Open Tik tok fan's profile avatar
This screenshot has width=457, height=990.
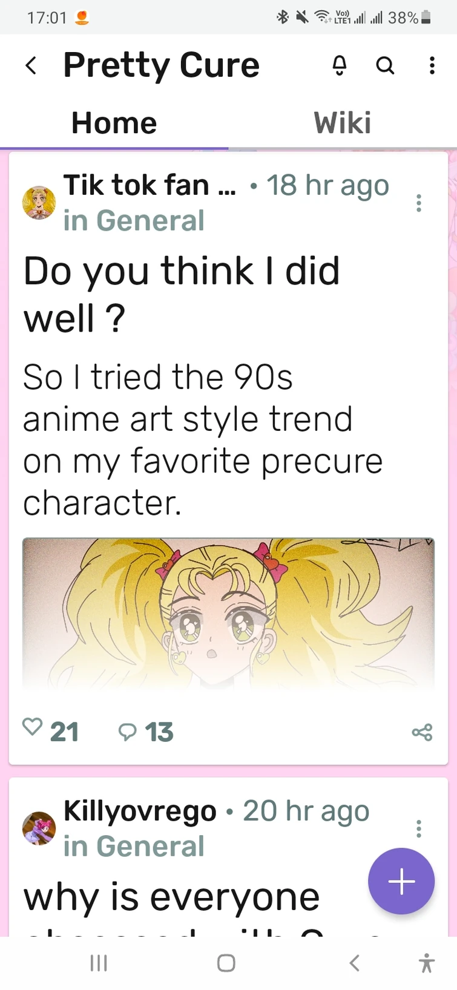[39, 202]
